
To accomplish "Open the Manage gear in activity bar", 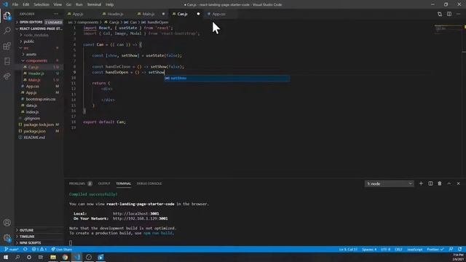I will 7,237.
